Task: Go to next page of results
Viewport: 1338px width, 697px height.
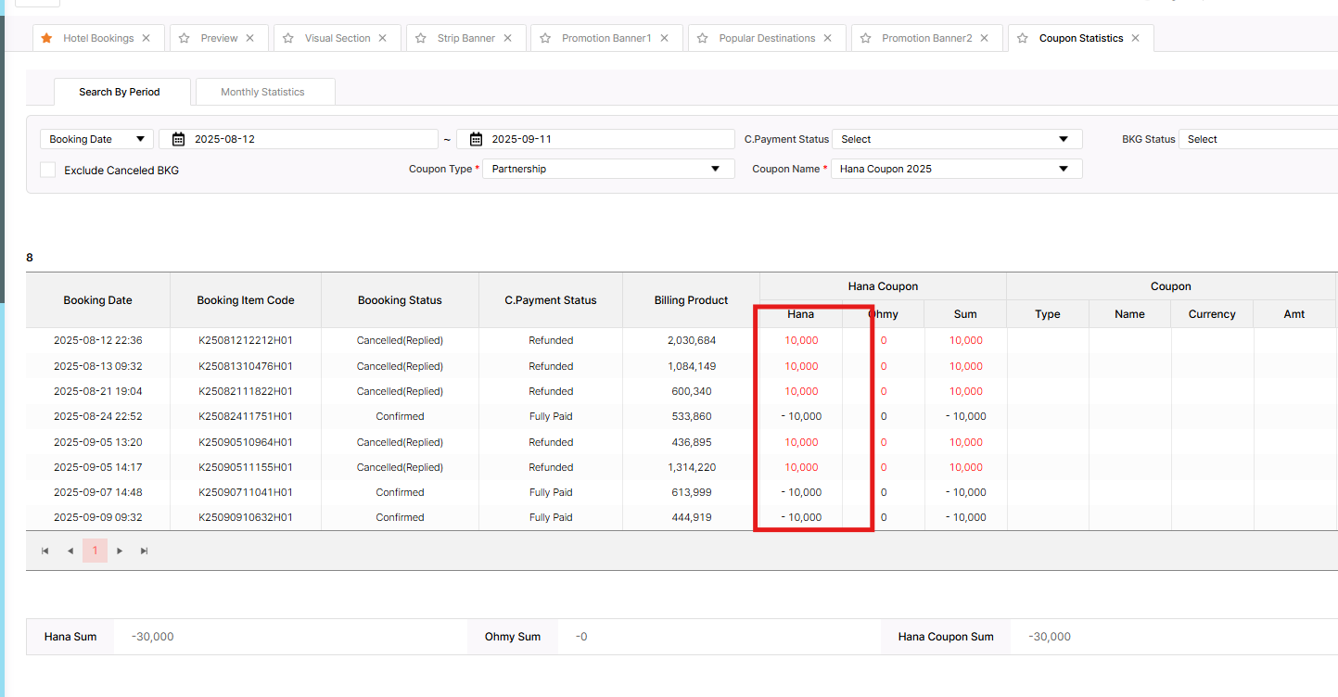Action: tap(120, 551)
